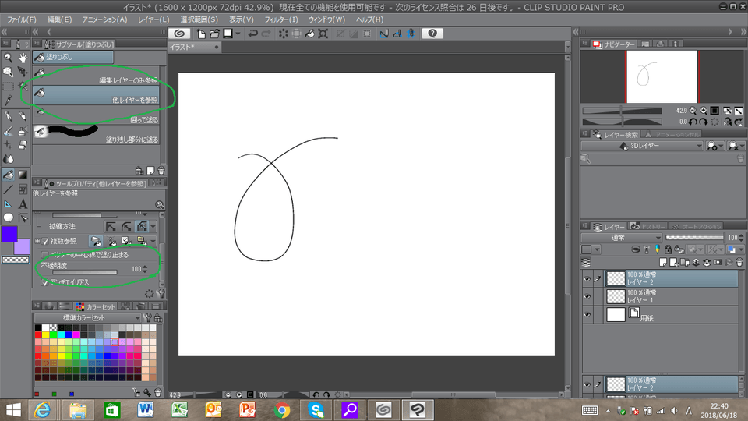Open layer color palette dropdown in Layers panel
Image resolution: width=748 pixels, height=421 pixels.
(x=597, y=249)
